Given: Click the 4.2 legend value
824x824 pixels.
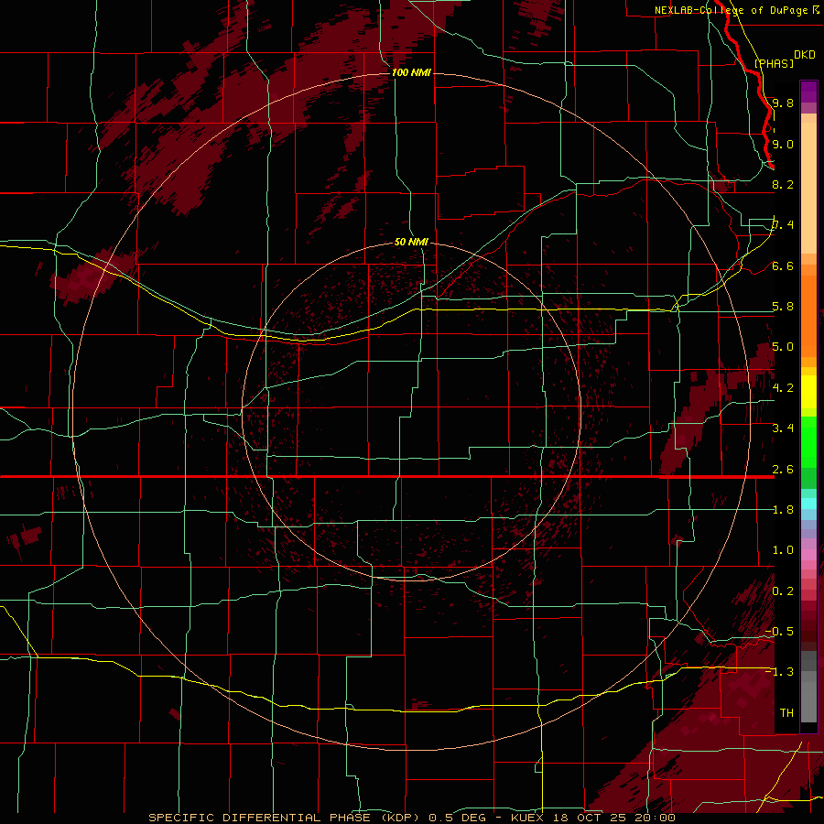Looking at the screenshot, I should tap(783, 388).
